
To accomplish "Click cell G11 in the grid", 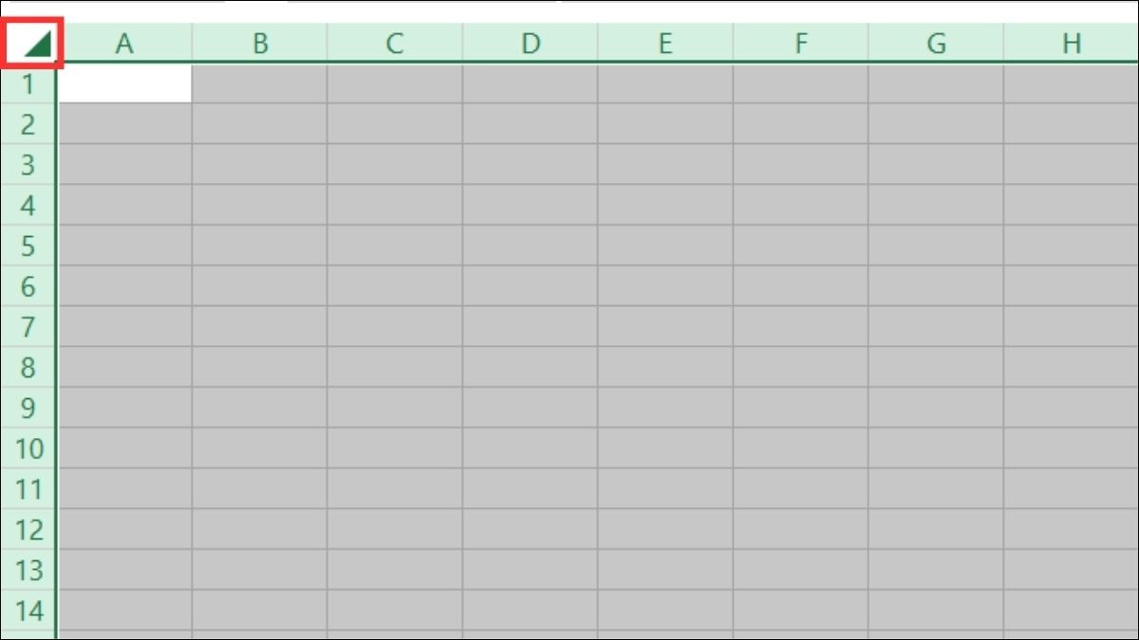I will pyautogui.click(x=936, y=488).
